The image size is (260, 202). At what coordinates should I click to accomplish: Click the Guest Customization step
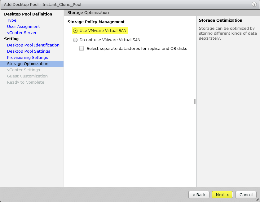click(x=27, y=76)
